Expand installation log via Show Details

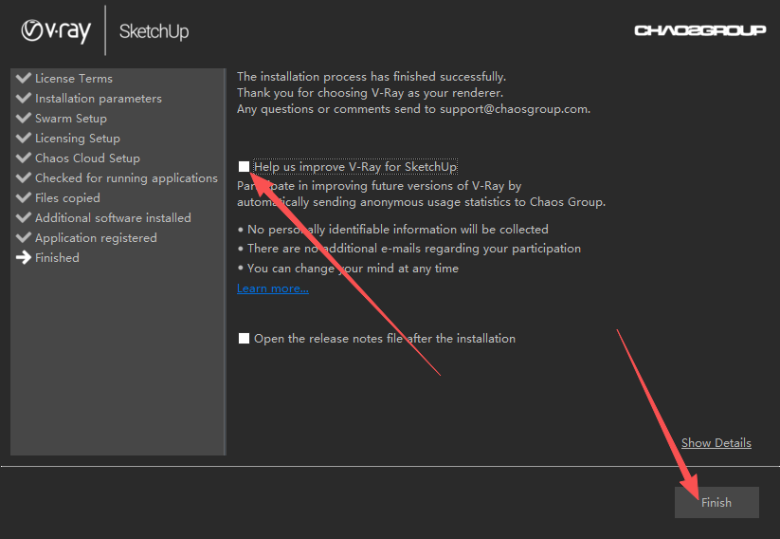tap(716, 442)
